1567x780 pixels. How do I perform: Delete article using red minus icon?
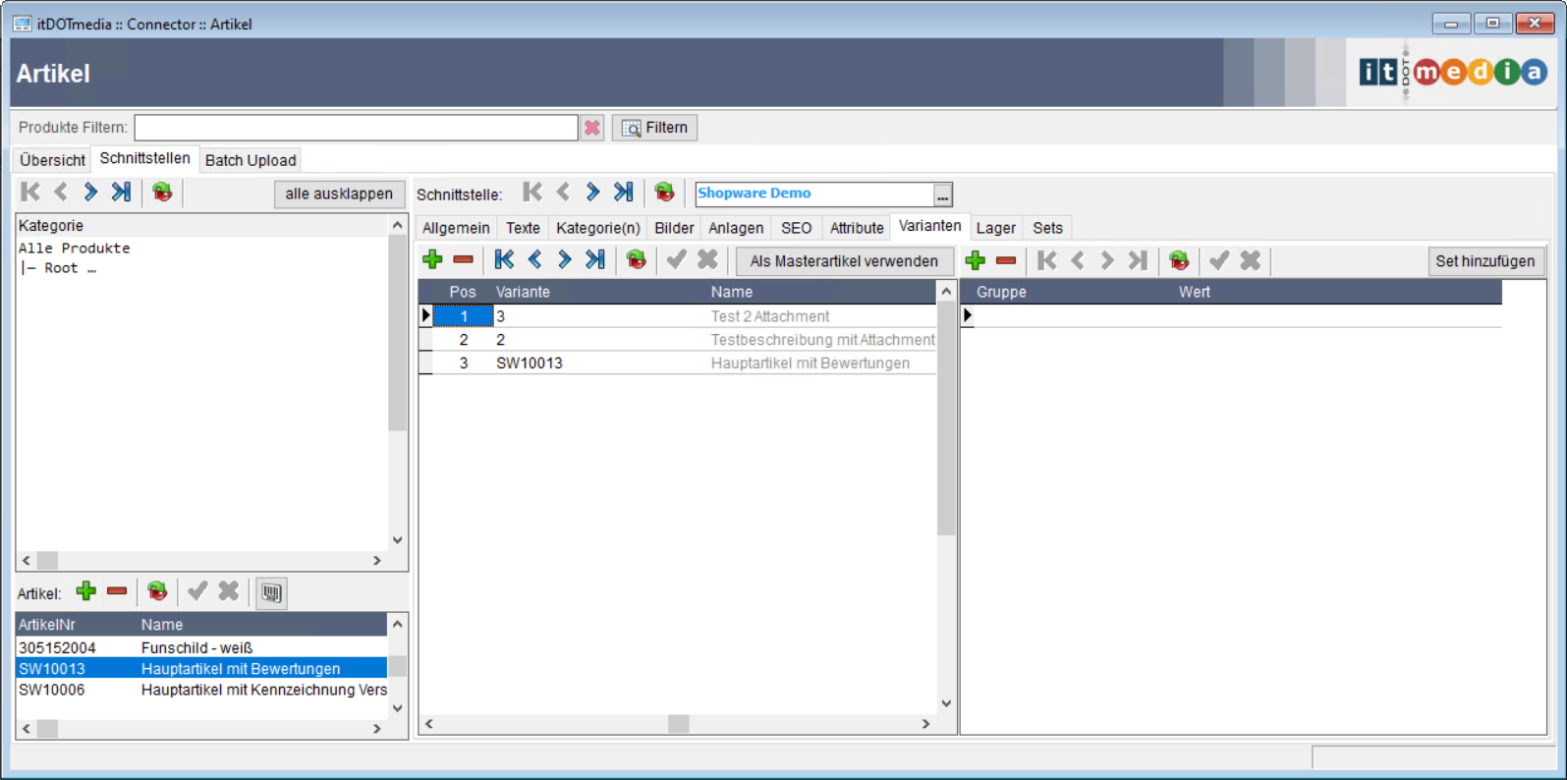click(x=117, y=591)
